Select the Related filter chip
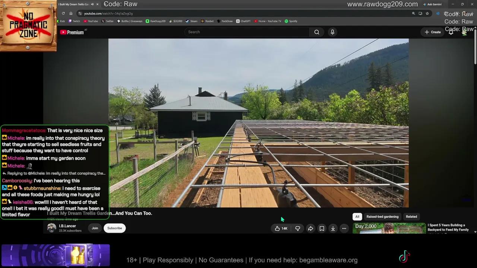Screen dimensions: 477x268 pos(411,217)
